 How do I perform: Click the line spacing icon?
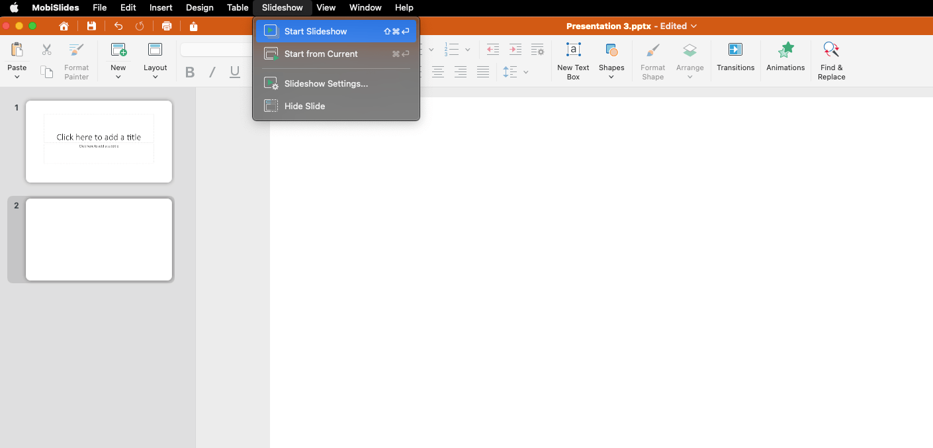coord(510,72)
